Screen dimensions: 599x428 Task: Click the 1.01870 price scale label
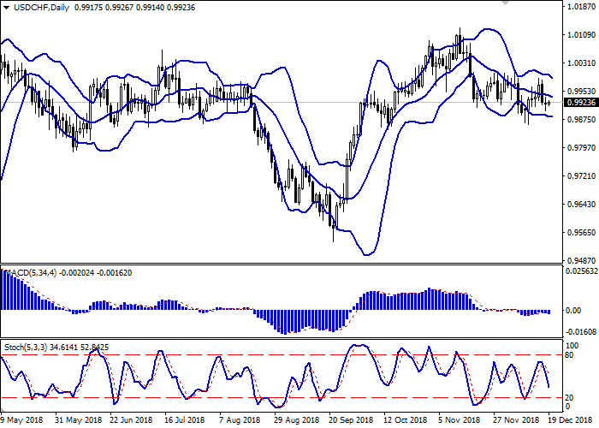[x=580, y=7]
